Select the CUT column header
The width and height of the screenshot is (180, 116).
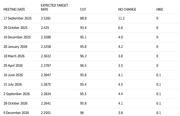83,9
